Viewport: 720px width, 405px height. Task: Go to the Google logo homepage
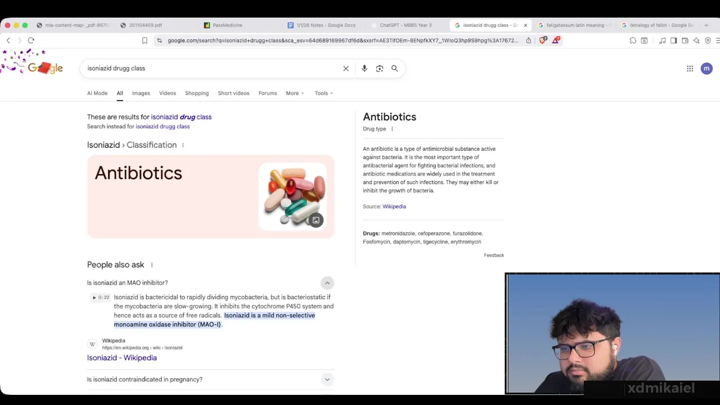tap(45, 68)
